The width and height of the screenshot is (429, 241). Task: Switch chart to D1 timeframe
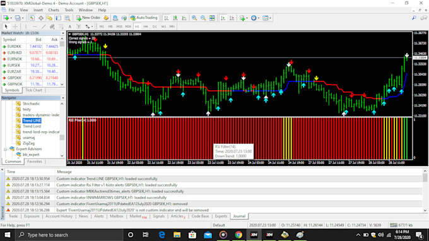tap(155, 26)
